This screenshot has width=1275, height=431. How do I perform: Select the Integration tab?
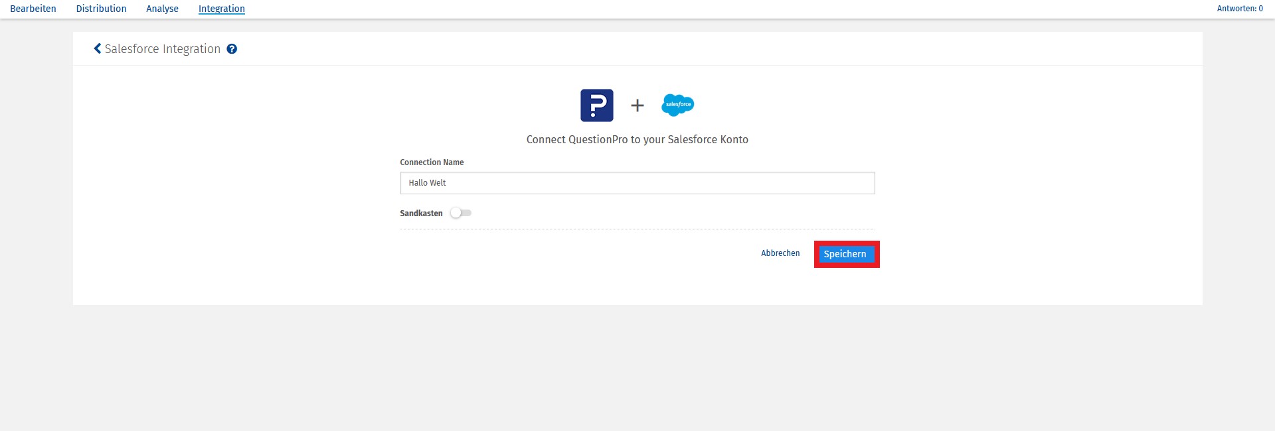[222, 9]
